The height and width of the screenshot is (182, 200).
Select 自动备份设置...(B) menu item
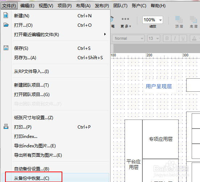point(55,169)
